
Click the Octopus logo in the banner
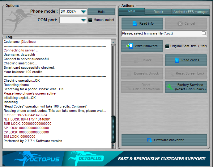(37, 158)
